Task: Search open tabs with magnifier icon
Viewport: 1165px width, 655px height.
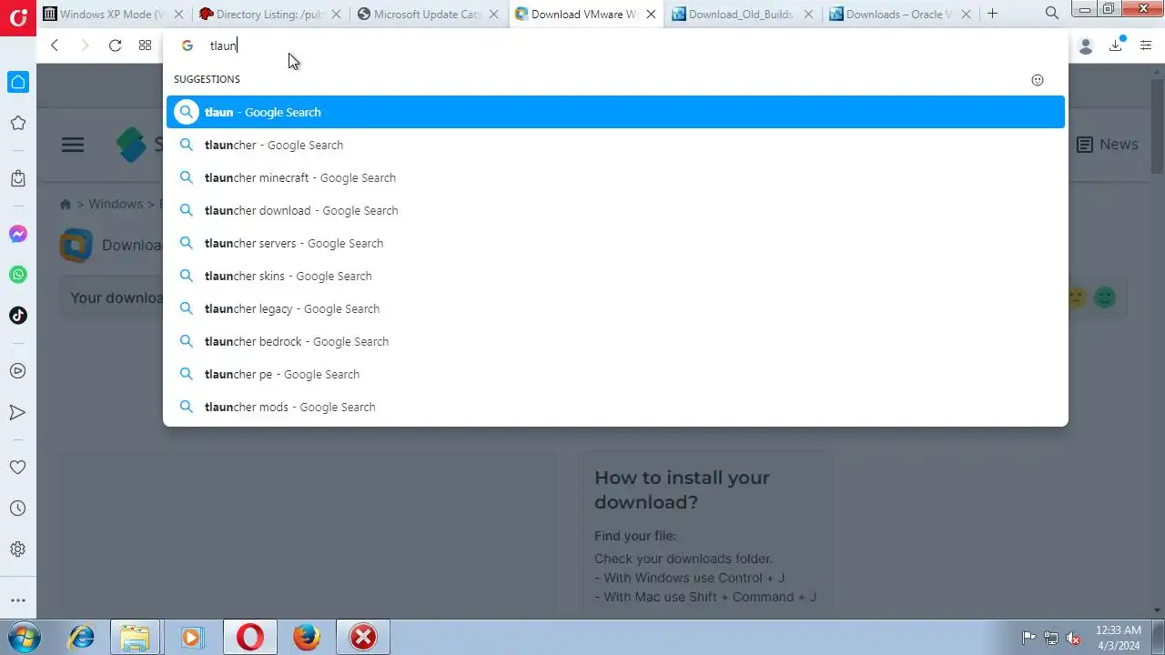Action: point(1052,13)
